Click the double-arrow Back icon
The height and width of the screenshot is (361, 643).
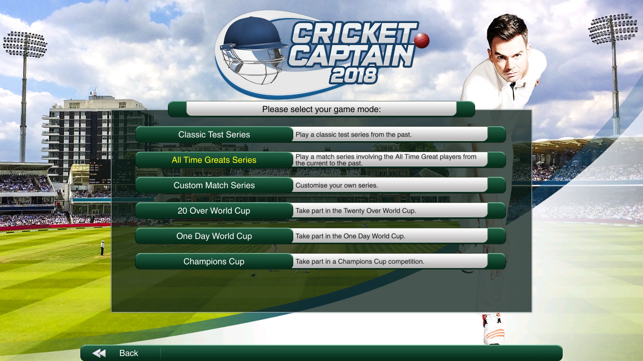(x=99, y=353)
